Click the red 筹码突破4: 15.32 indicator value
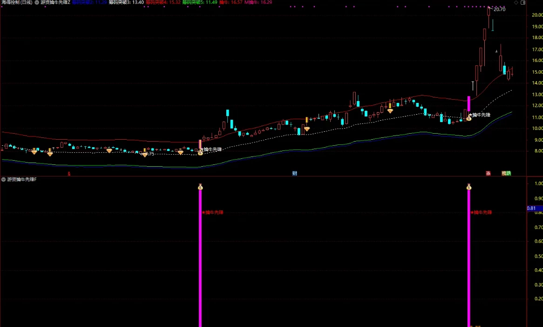Screen dimensions: 543x327 point(163,2)
